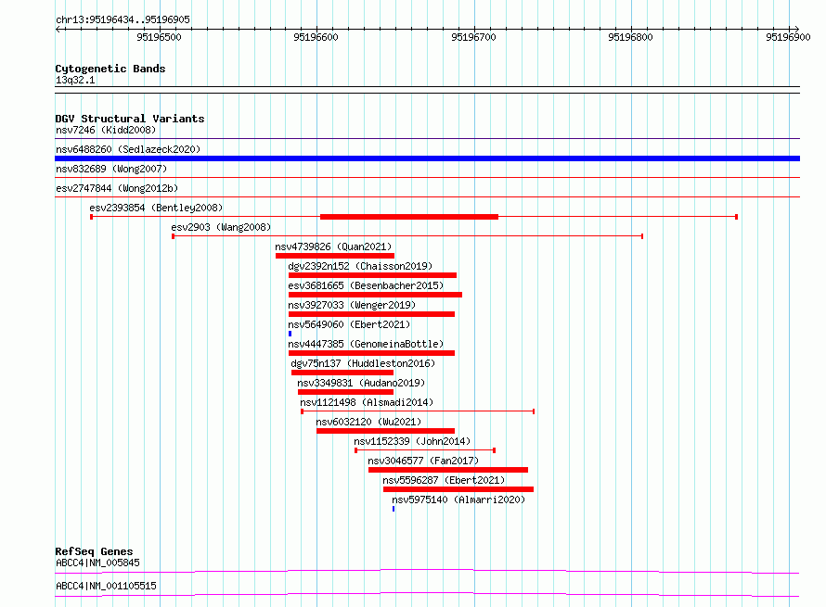The width and height of the screenshot is (826, 607).
Task: Click the nsv5596287 Ebert2021 variant bar
Action: pos(458,489)
